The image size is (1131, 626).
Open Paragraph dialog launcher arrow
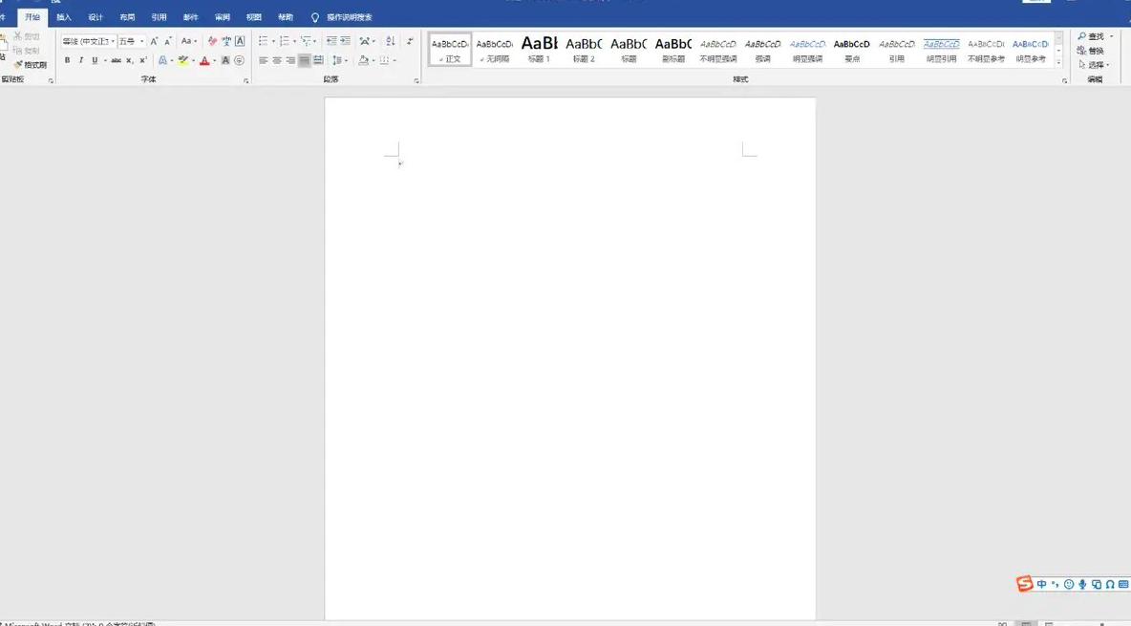(416, 81)
